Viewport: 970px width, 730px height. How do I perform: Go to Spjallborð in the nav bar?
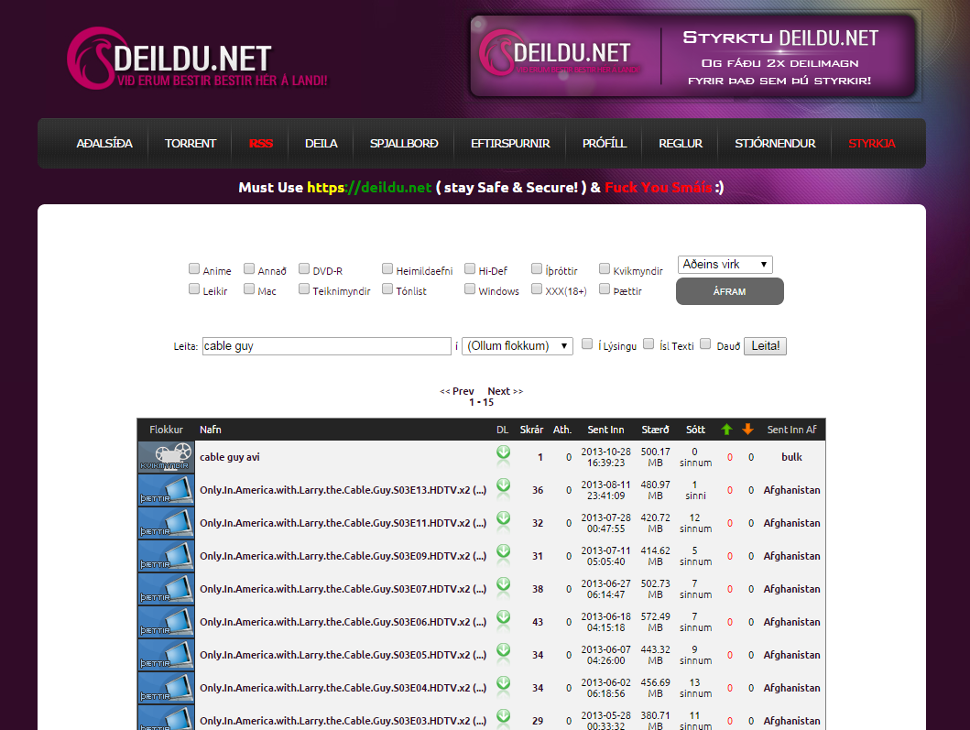pyautogui.click(x=404, y=144)
